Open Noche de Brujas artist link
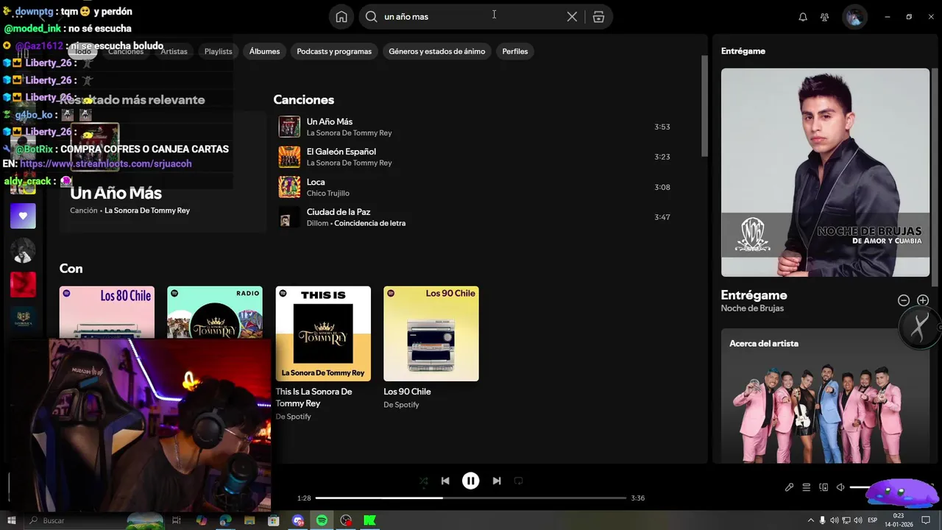 click(752, 308)
